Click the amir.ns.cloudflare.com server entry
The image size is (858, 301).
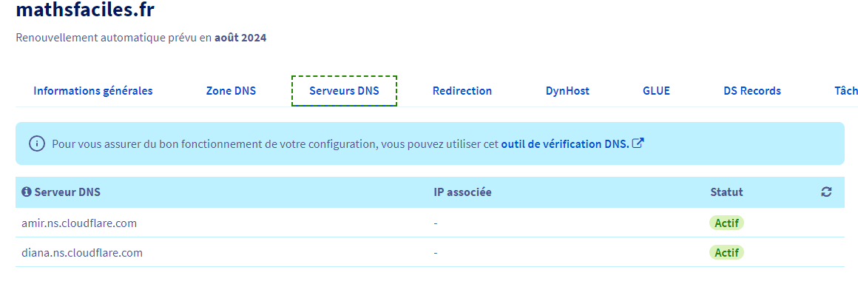coord(79,223)
